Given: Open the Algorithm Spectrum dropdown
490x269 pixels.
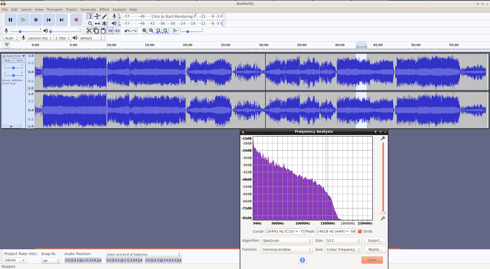Looking at the screenshot, I should click(287, 241).
